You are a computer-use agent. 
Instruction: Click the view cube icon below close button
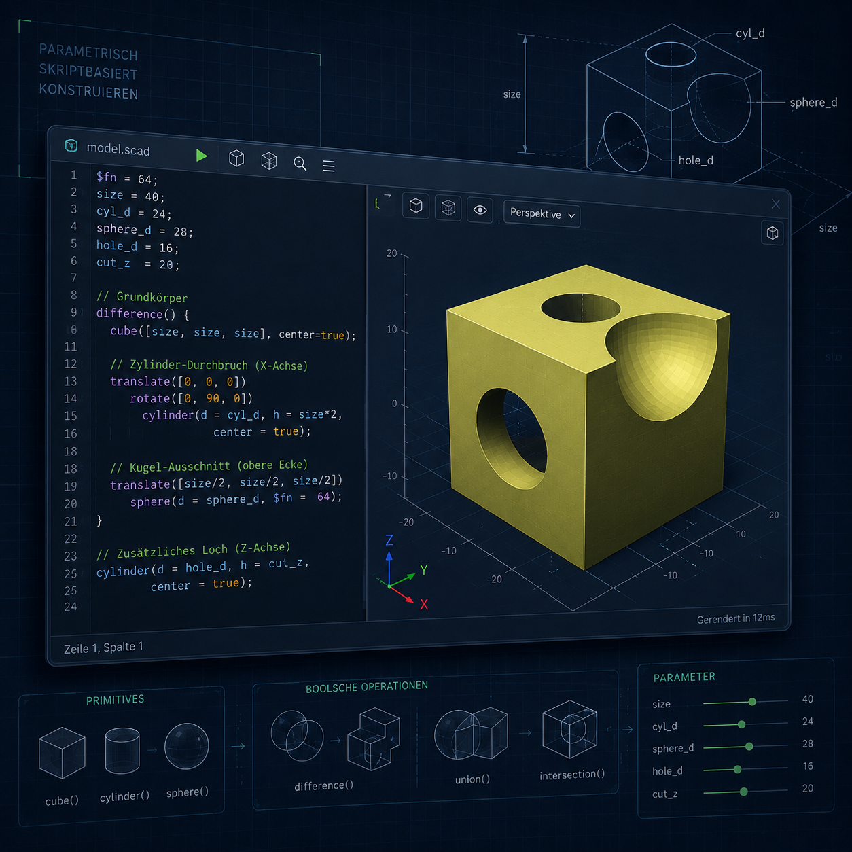coord(773,233)
